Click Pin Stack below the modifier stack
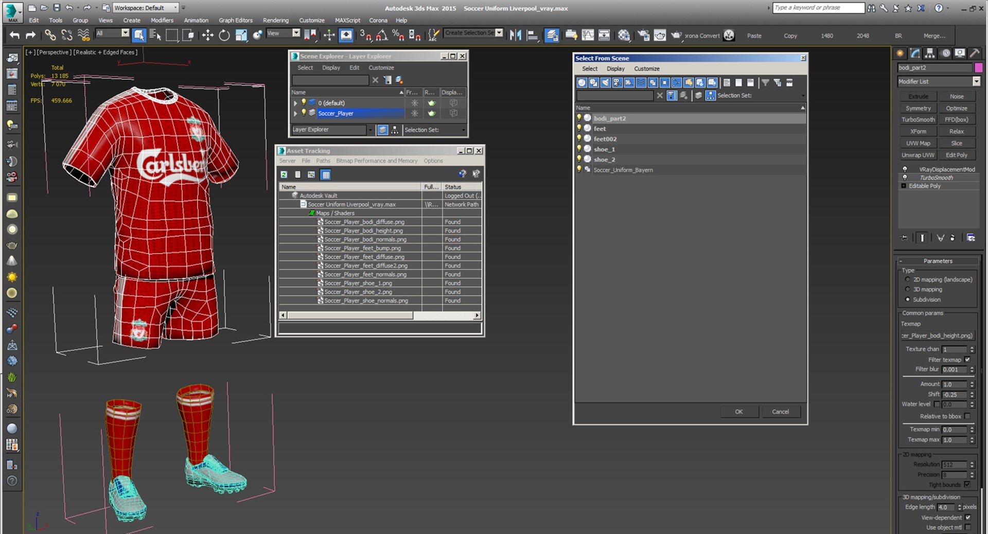Image resolution: width=988 pixels, height=534 pixels. click(904, 238)
